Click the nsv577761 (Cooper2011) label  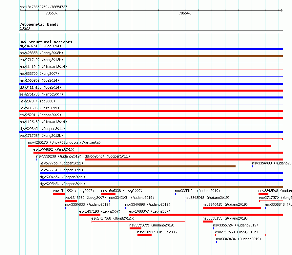coord(61,170)
